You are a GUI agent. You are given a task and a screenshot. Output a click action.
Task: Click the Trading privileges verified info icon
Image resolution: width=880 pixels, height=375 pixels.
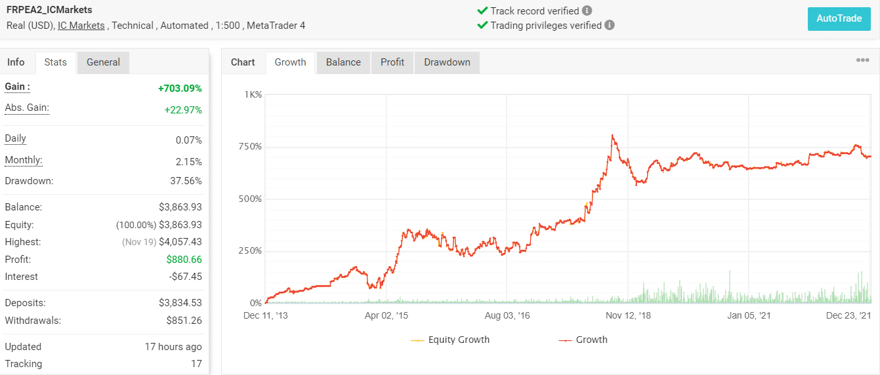point(610,25)
